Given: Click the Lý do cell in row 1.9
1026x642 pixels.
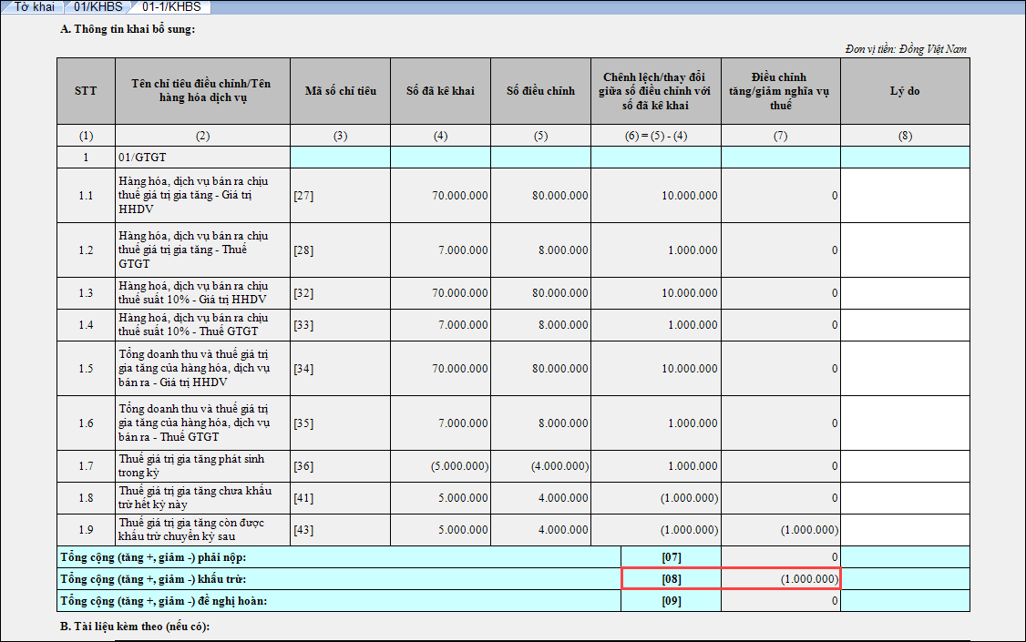Looking at the screenshot, I should [905, 529].
